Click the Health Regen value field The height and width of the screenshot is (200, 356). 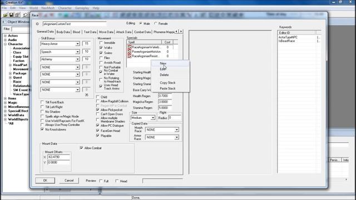point(165,96)
